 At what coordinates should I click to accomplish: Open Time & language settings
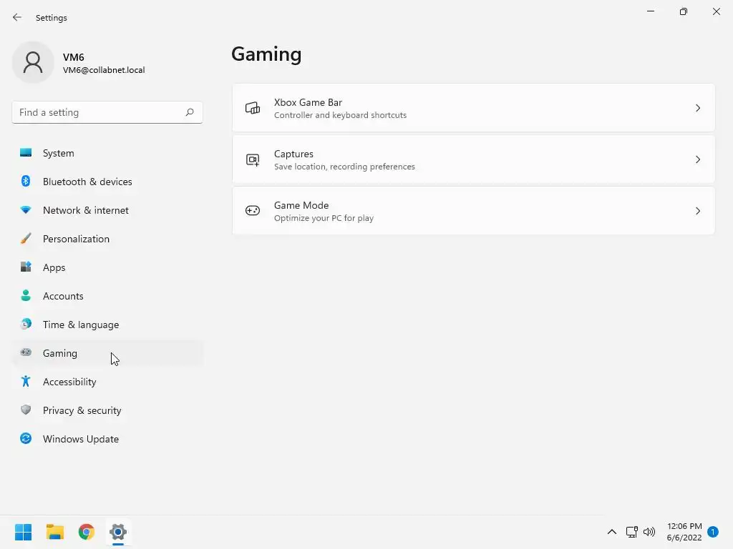(107, 325)
